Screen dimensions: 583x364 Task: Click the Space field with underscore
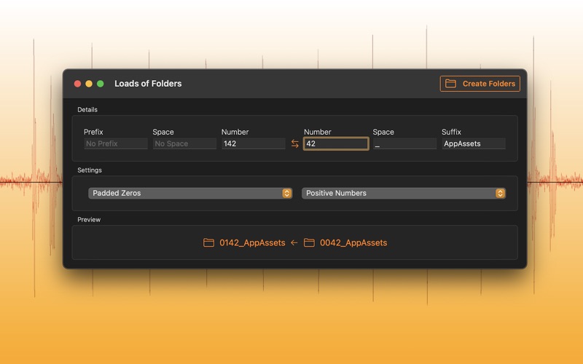pyautogui.click(x=404, y=143)
